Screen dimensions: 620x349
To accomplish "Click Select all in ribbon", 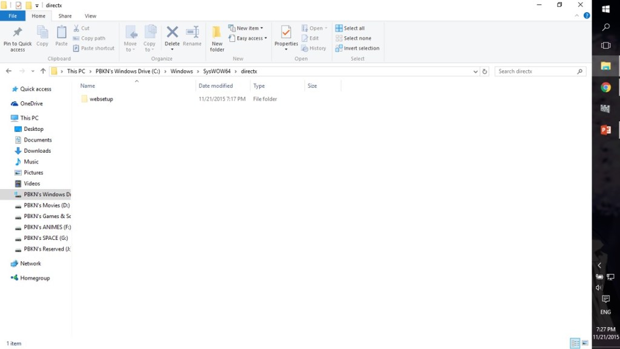I will coord(354,28).
